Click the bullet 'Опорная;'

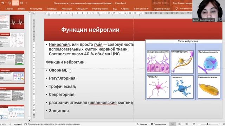(58, 70)
